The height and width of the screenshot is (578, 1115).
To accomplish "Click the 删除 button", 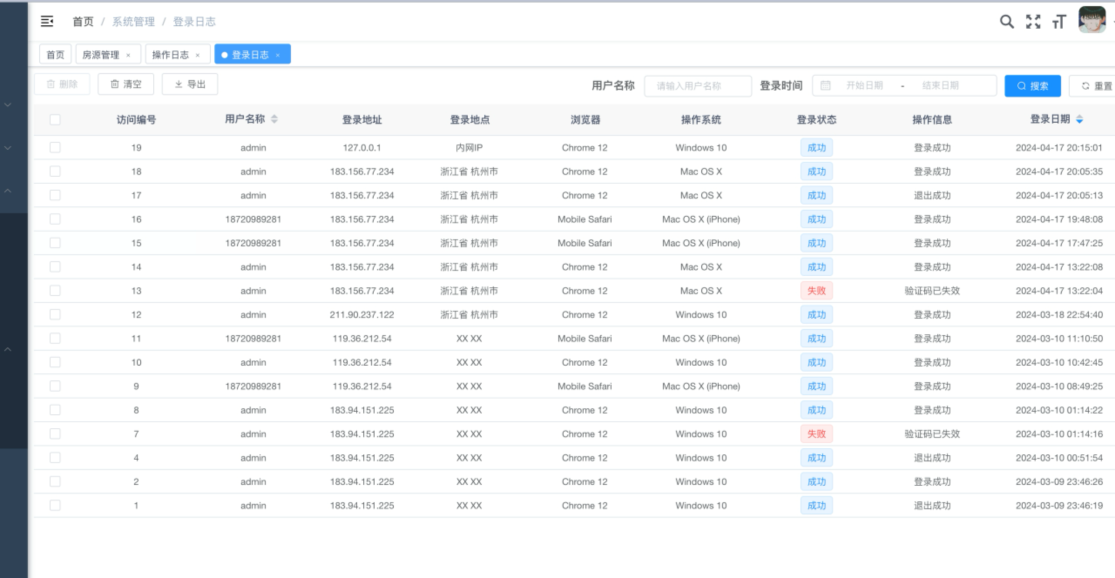I will pos(62,84).
